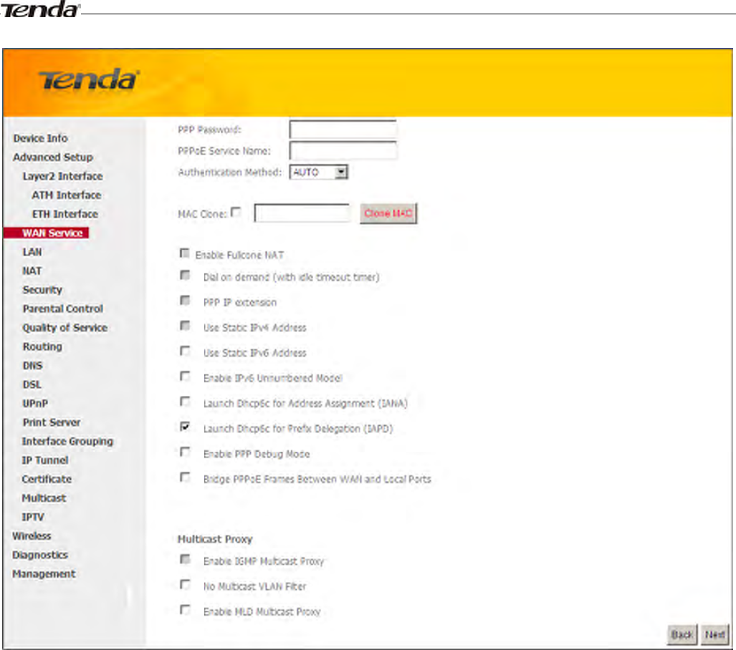
Task: Click the Clone MAC button
Action: pos(388,213)
